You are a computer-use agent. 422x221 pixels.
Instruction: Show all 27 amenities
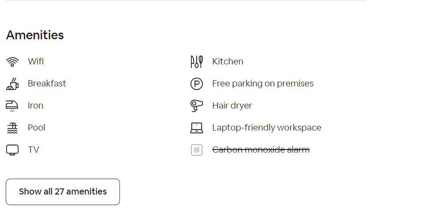point(63,192)
